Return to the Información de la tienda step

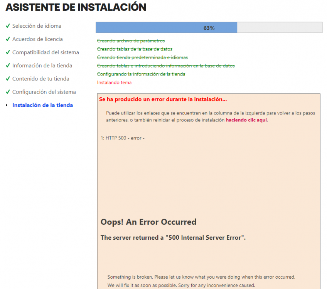tap(42, 66)
